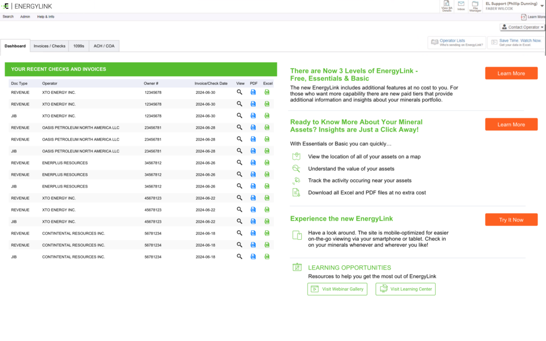Open the Help & Info menu
Image resolution: width=546 pixels, height=341 pixels.
coord(46,17)
